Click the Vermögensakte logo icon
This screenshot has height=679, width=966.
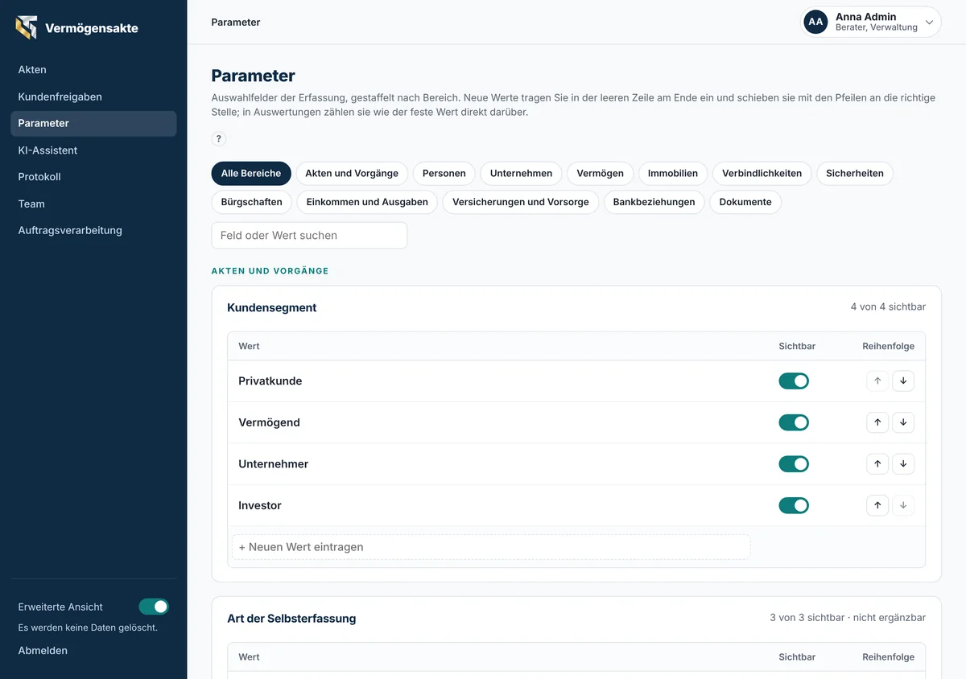[x=27, y=27]
